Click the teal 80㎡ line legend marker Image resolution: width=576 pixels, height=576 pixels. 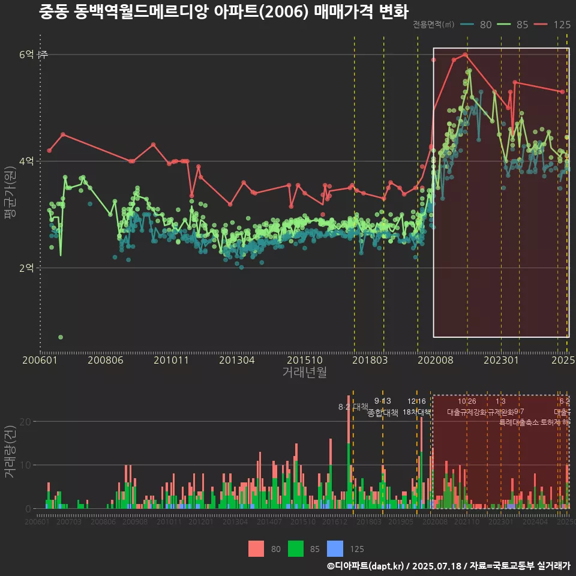tap(467, 25)
